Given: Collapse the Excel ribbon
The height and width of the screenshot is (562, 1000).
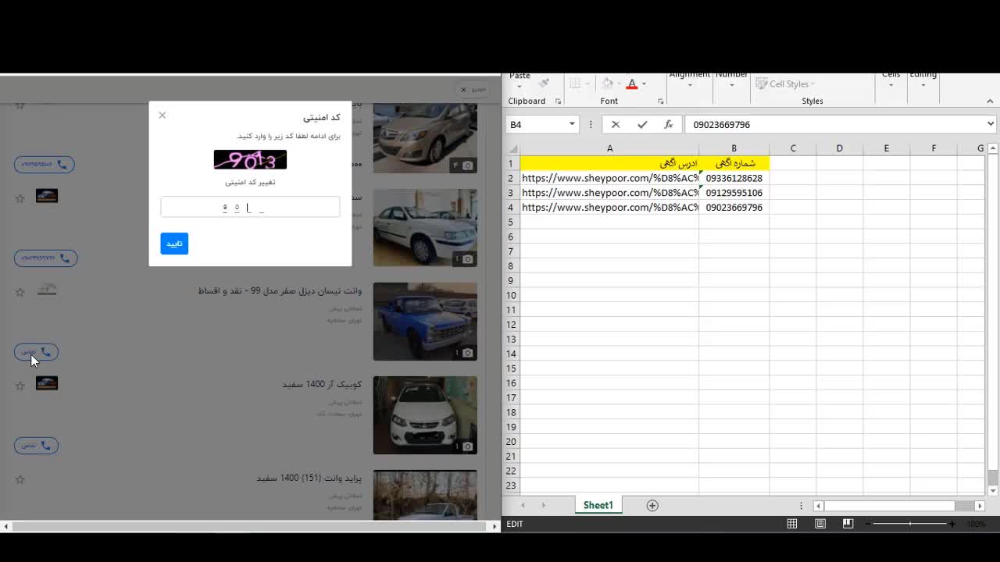Looking at the screenshot, I should 990,101.
